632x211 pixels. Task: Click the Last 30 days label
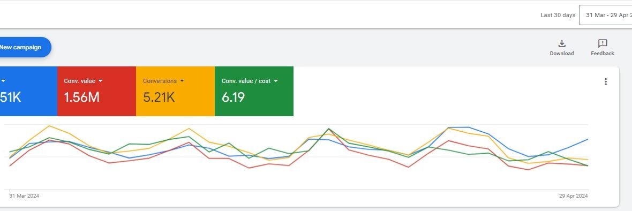(x=558, y=16)
